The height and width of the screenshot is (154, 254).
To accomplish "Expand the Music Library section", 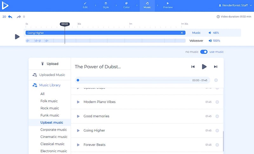I will point(50,85).
